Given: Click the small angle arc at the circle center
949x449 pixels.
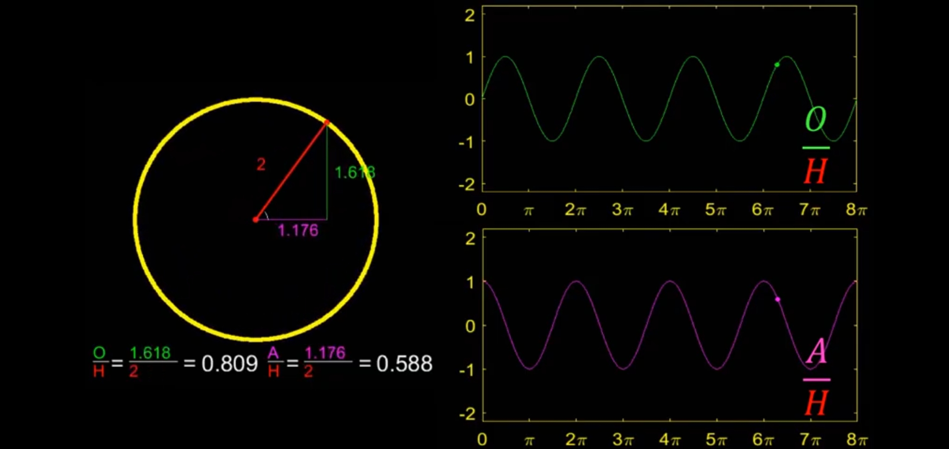Looking at the screenshot, I should [x=266, y=215].
